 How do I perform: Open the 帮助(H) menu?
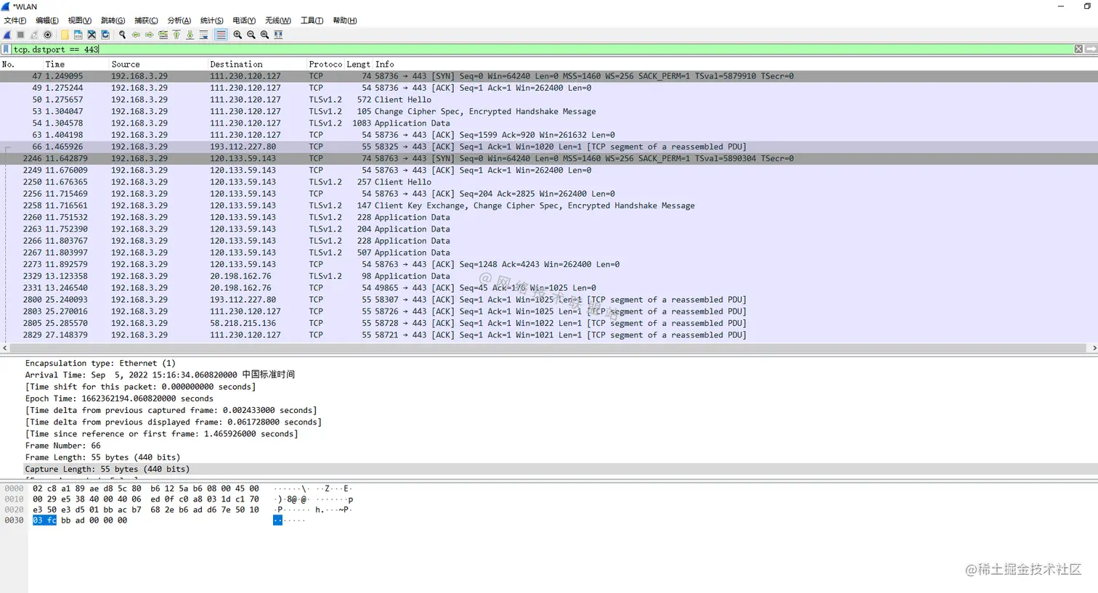pyautogui.click(x=345, y=20)
